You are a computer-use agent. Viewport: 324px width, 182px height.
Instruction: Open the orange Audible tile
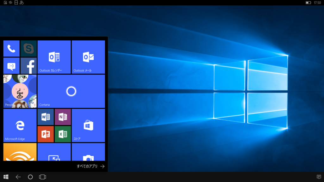point(20,152)
